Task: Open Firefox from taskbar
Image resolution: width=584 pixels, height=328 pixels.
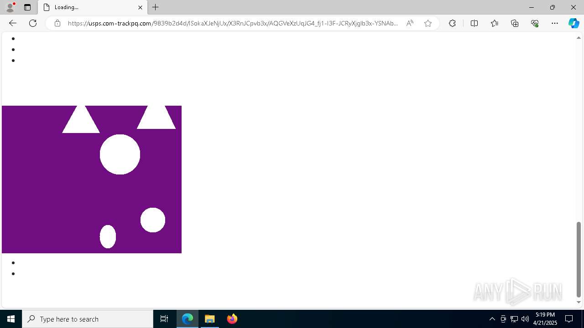Action: 232,319
